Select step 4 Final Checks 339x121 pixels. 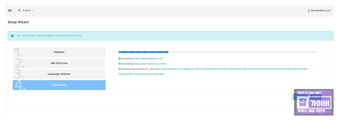[x=59, y=85]
